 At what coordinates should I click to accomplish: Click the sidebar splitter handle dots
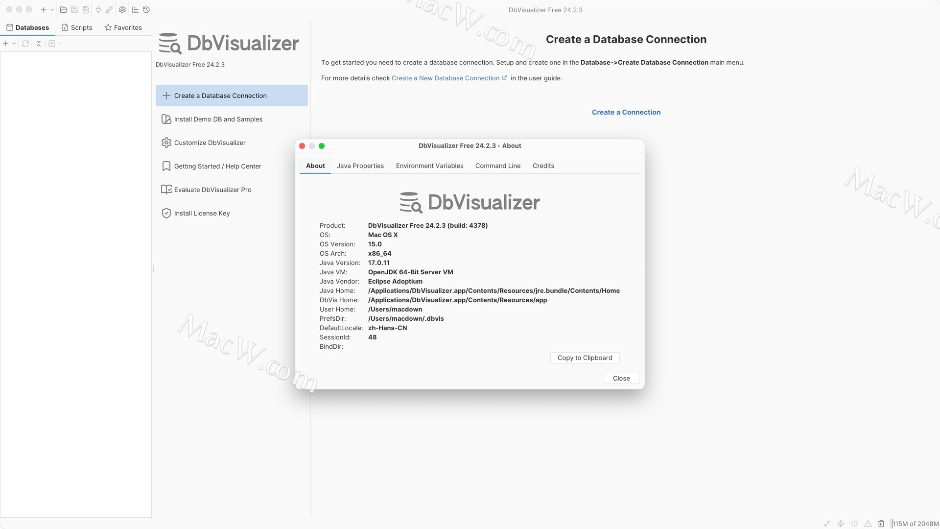click(x=154, y=269)
